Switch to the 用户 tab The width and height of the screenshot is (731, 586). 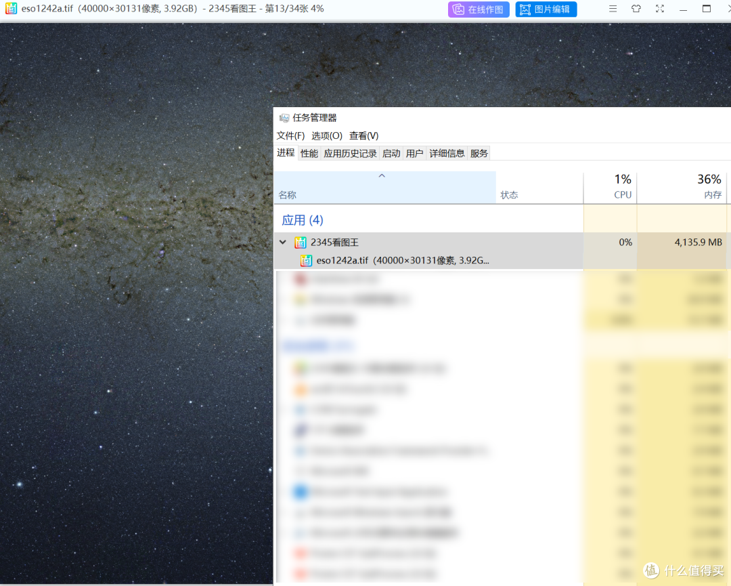coord(414,154)
